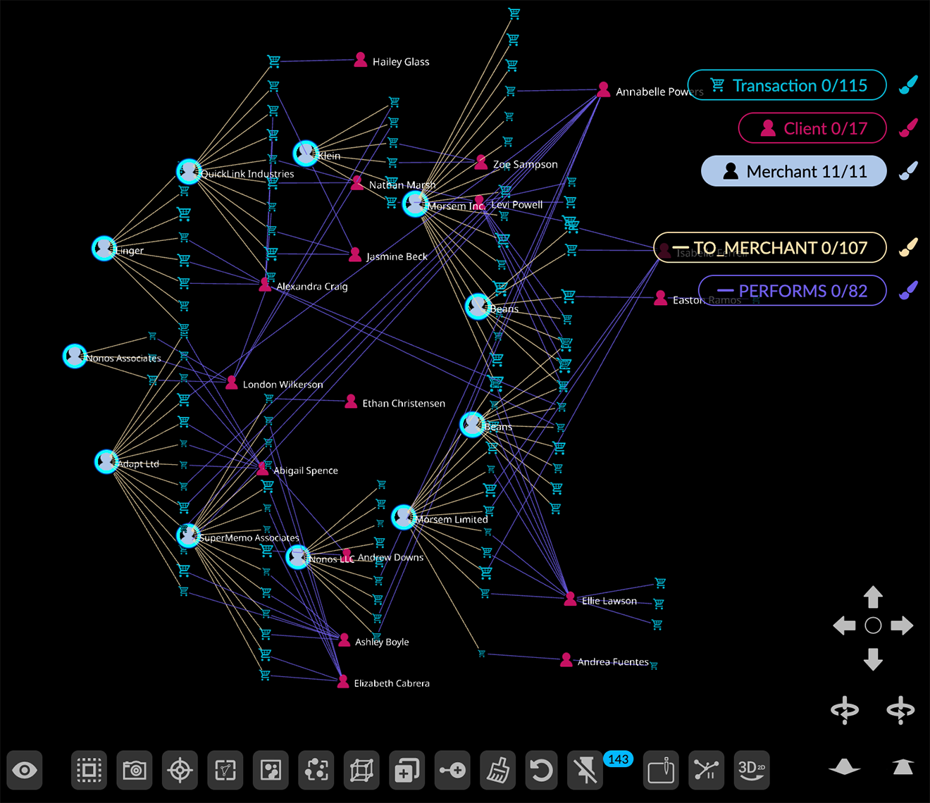Open the color brush next to Client legend

pos(909,127)
